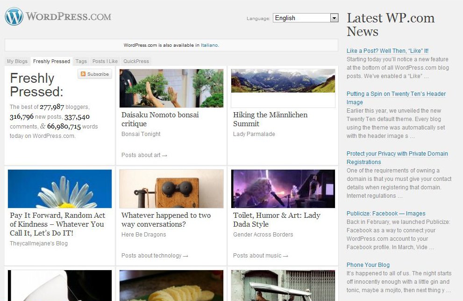463x301 pixels.
Task: Open Protect your Privacy with Private Domain news
Action: click(x=397, y=158)
